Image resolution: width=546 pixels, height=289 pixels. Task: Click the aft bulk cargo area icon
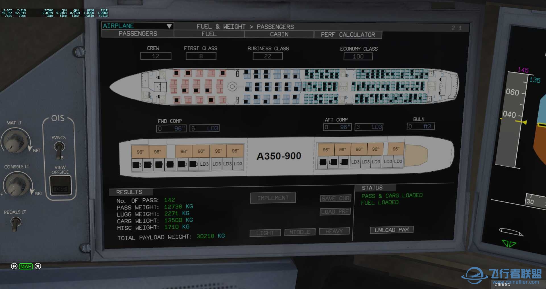click(416, 156)
